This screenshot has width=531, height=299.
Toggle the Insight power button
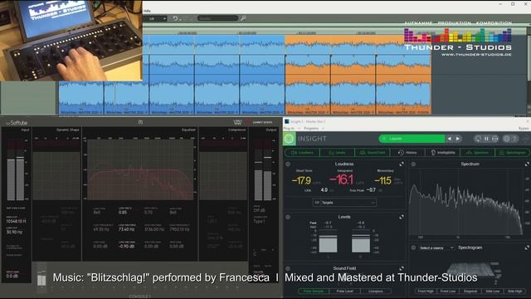click(x=290, y=139)
